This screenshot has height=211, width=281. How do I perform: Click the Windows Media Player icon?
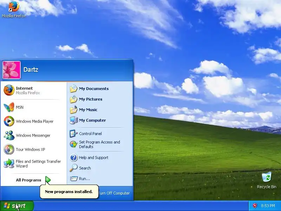pos(9,121)
